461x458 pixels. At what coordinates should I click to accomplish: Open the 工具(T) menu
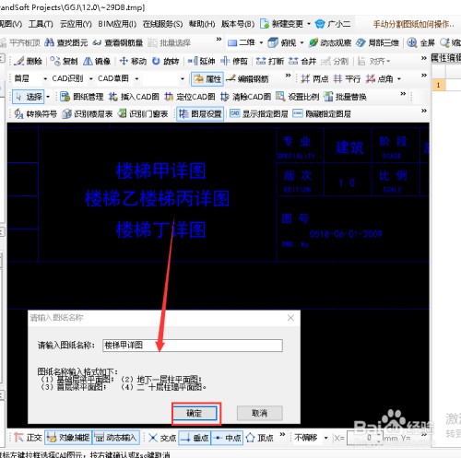(41, 24)
